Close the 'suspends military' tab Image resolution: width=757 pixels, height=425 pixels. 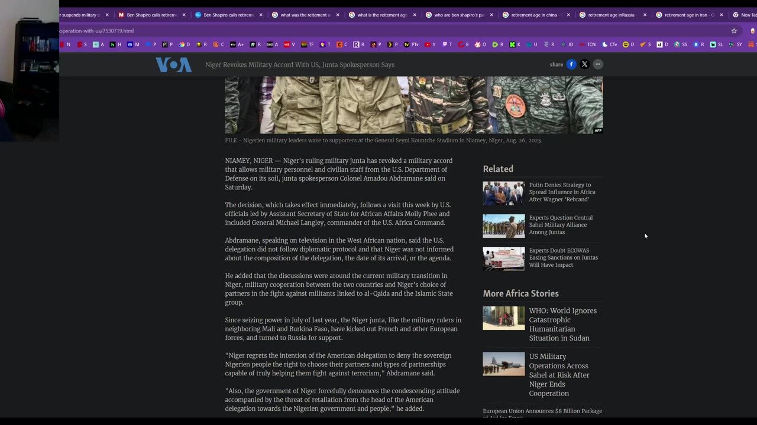pyautogui.click(x=107, y=15)
